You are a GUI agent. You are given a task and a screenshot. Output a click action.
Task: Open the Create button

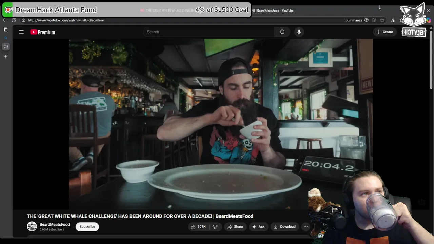(x=384, y=32)
